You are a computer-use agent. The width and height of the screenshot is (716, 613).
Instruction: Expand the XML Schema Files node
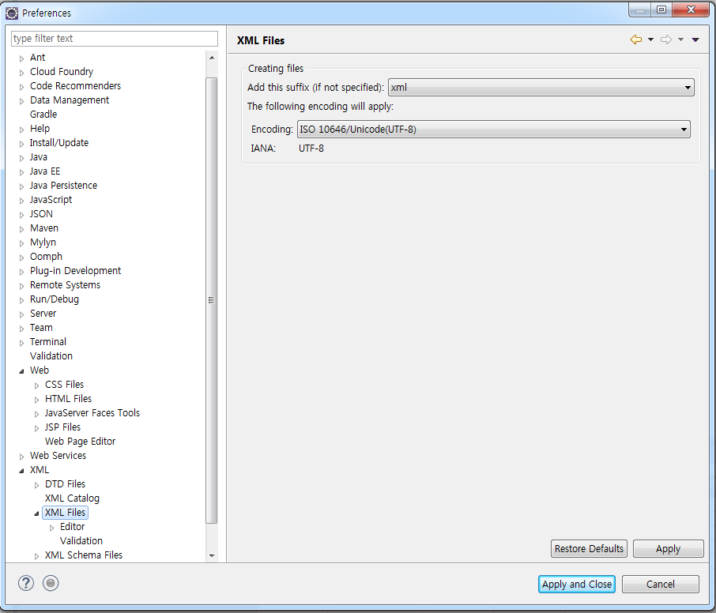(36, 556)
